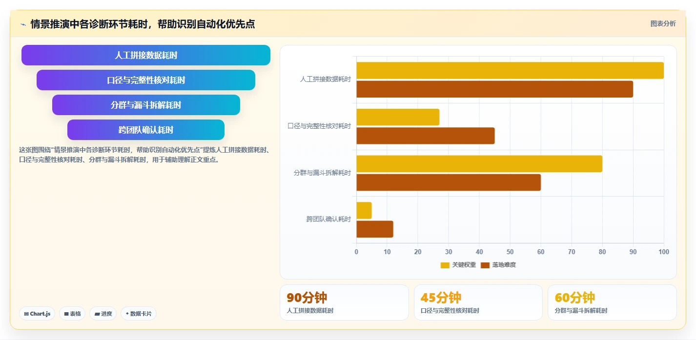
Task: Click the 关键权重 bar for 口径与完整性核对耗时
Action: click(398, 117)
